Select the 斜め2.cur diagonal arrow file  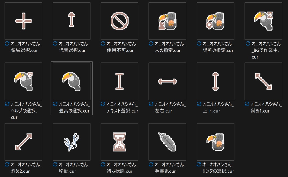pyautogui.click(x=24, y=142)
